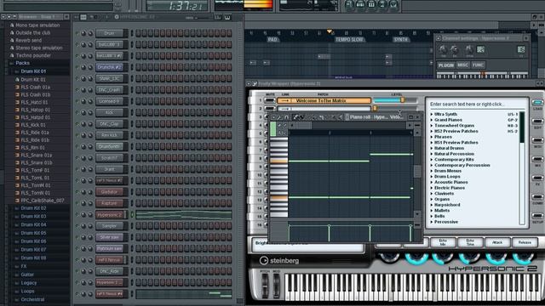
Task: Click the Hypersonic pitch wheel
Action: click(x=265, y=285)
